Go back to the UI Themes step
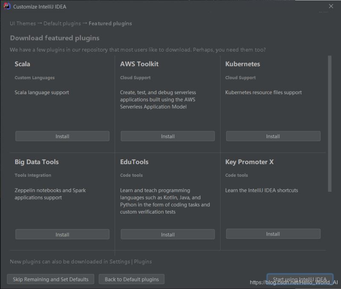 (23, 23)
